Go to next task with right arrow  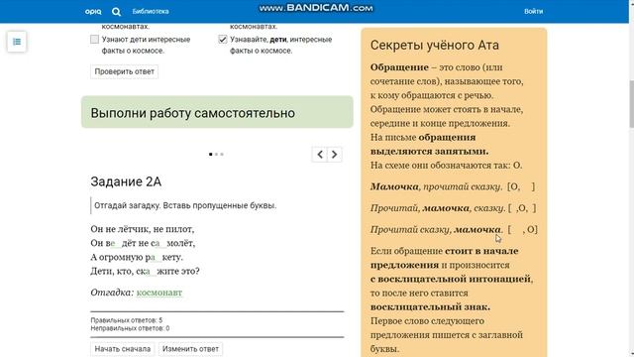pyautogui.click(x=335, y=155)
